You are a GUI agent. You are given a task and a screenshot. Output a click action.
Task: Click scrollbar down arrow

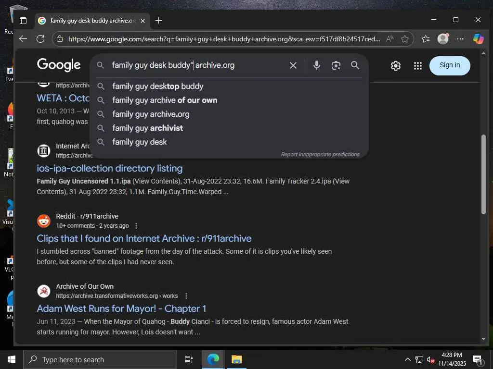[483, 339]
